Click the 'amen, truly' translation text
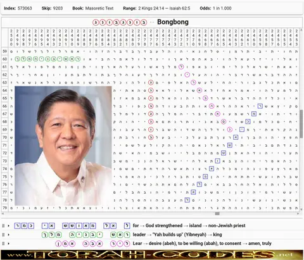Viewport: 304px width, 260px height. click(x=260, y=244)
